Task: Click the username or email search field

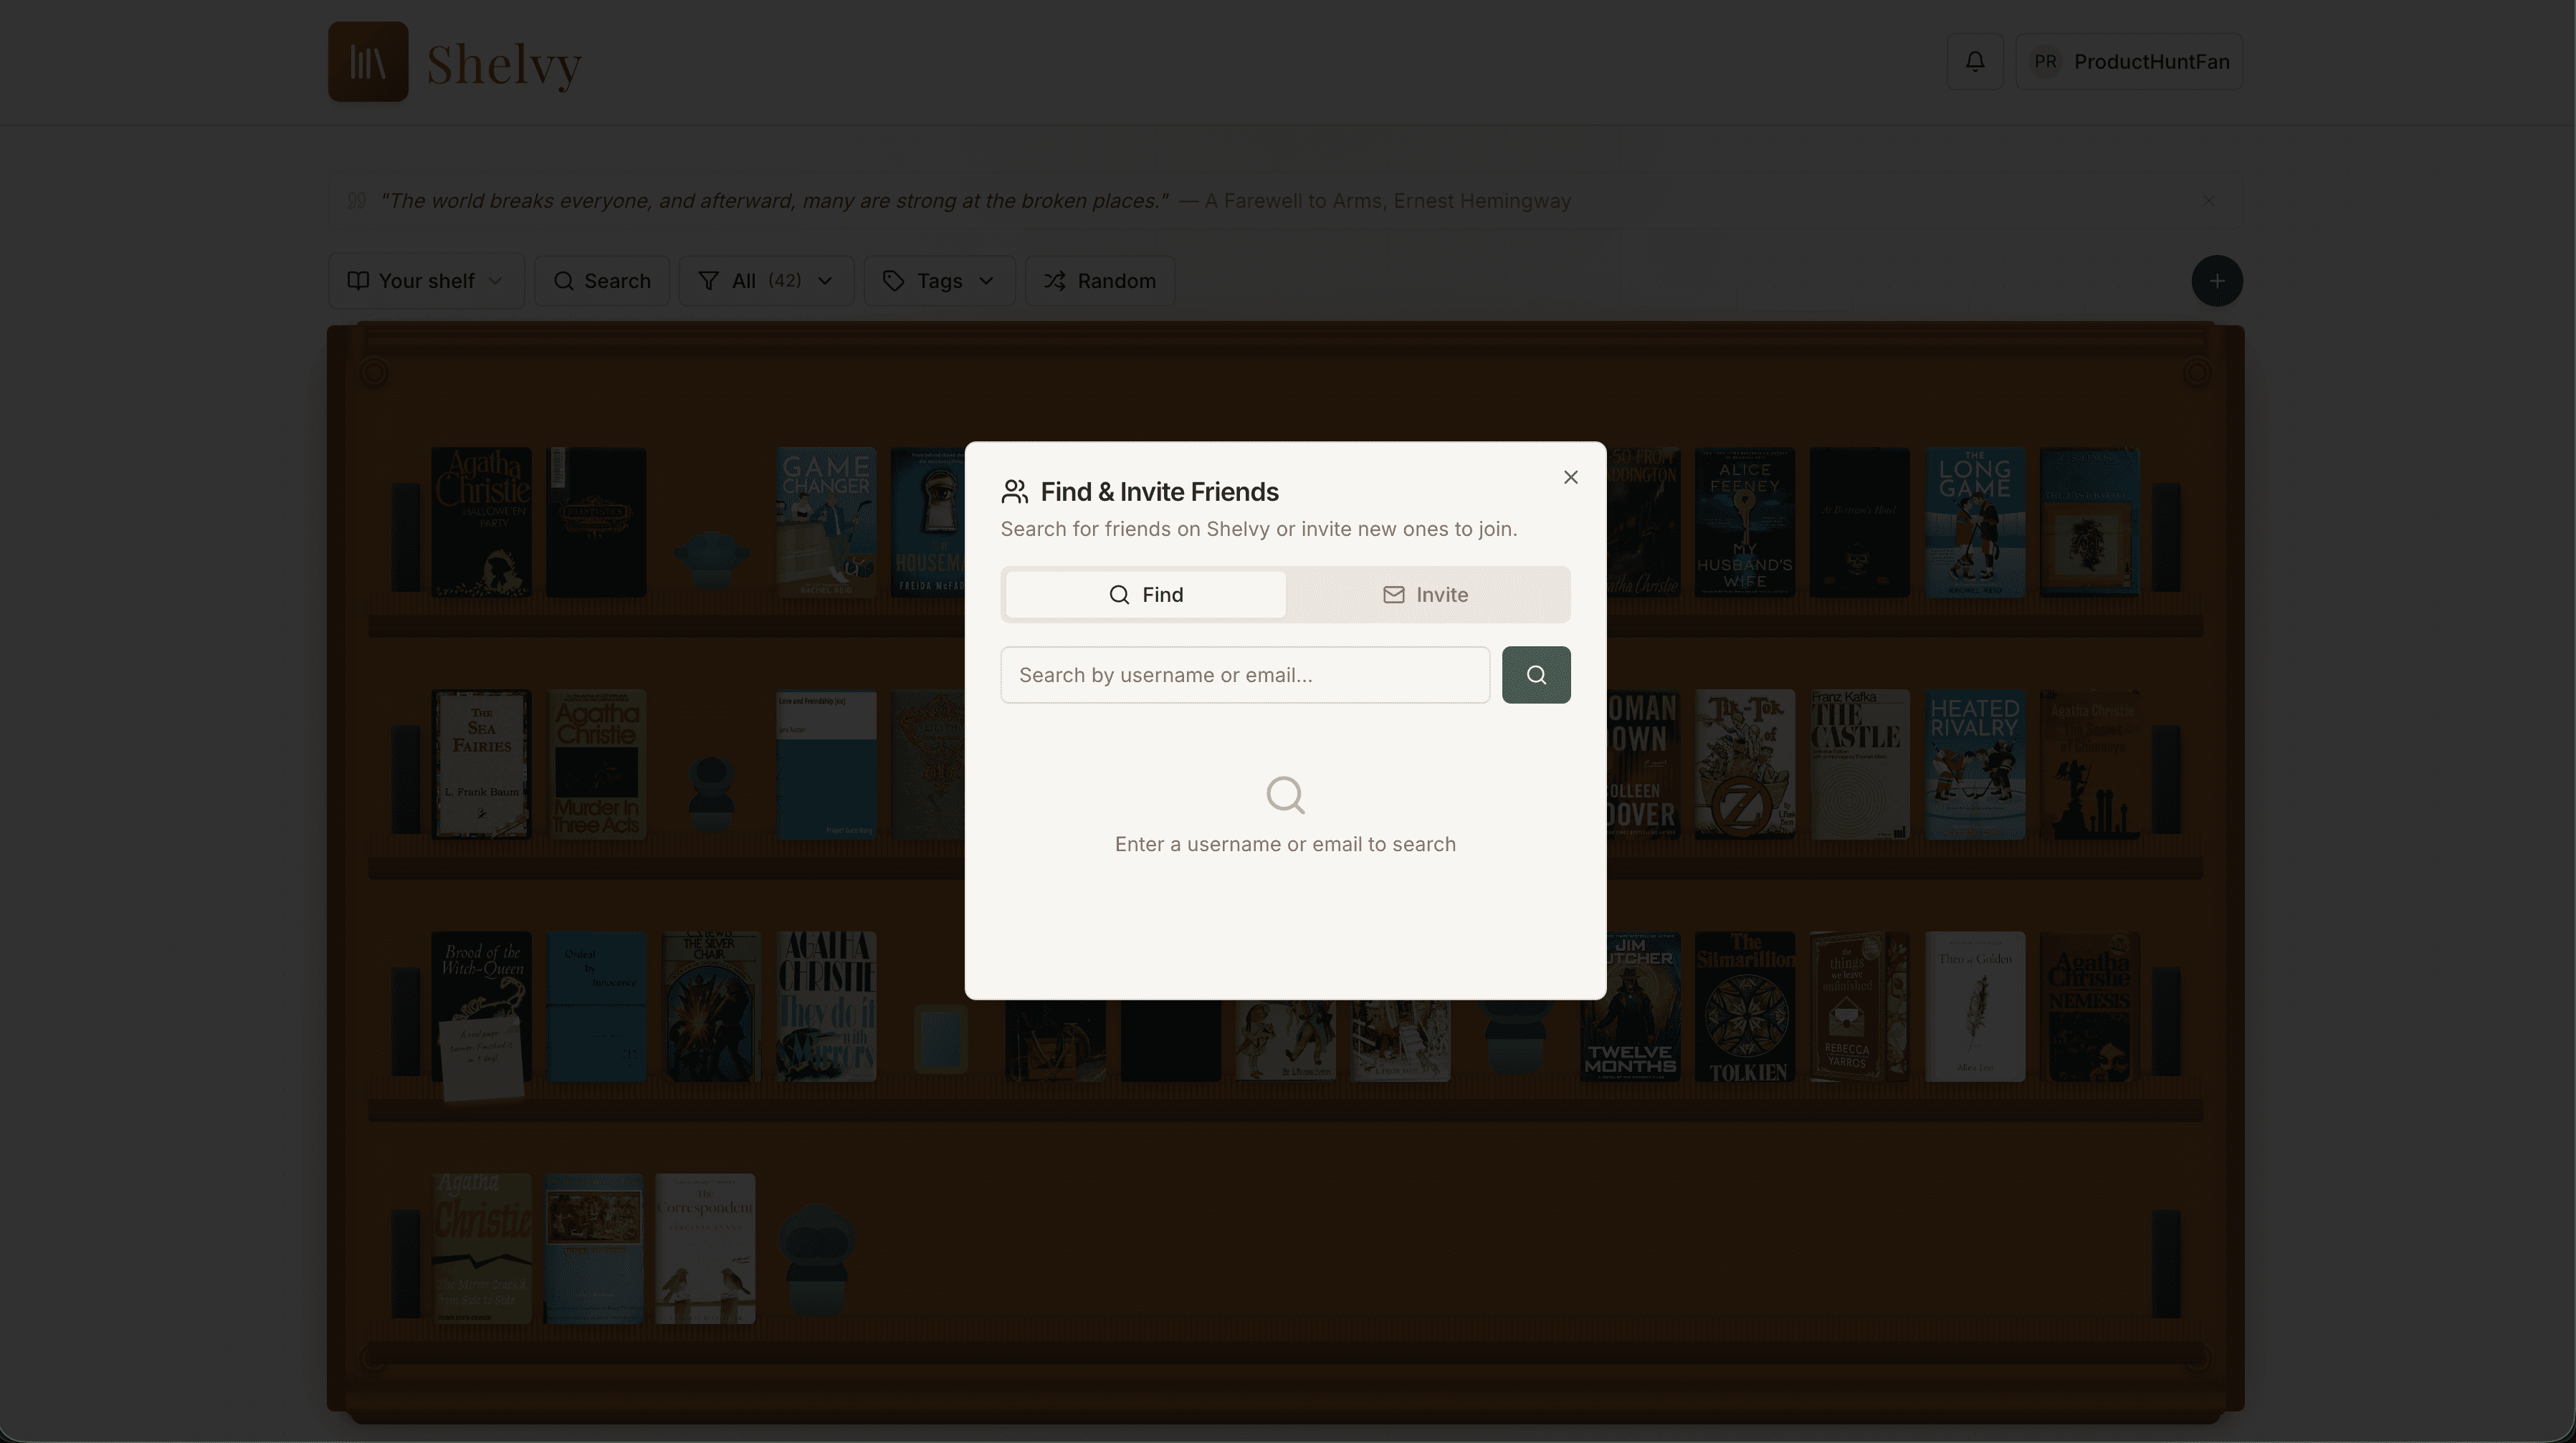Action: click(x=1244, y=674)
